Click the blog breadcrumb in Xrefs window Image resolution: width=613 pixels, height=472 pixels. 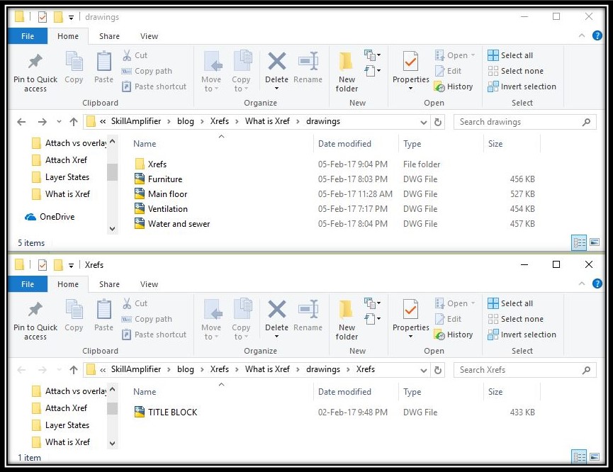point(185,369)
